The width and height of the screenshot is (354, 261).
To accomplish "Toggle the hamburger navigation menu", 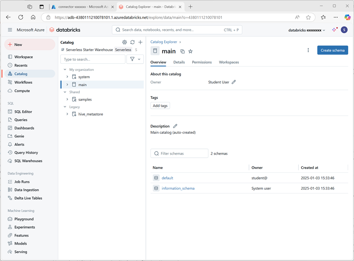I will click(10, 30).
